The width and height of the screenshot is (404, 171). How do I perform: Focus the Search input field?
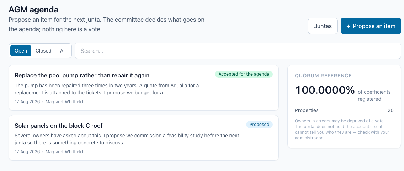pos(238,51)
